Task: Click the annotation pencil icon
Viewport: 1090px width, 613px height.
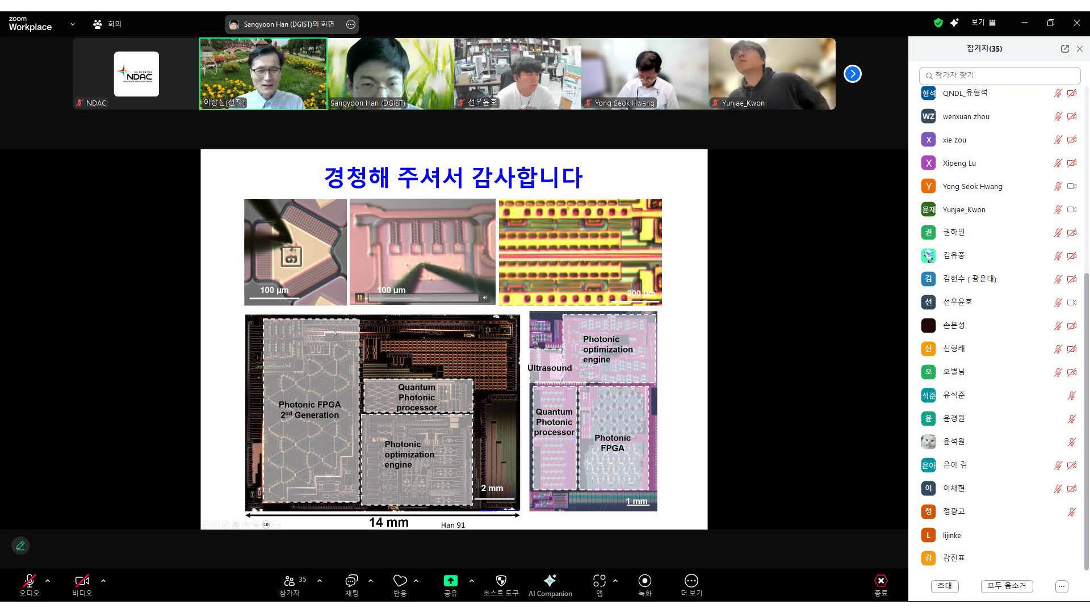Action: 20,545
